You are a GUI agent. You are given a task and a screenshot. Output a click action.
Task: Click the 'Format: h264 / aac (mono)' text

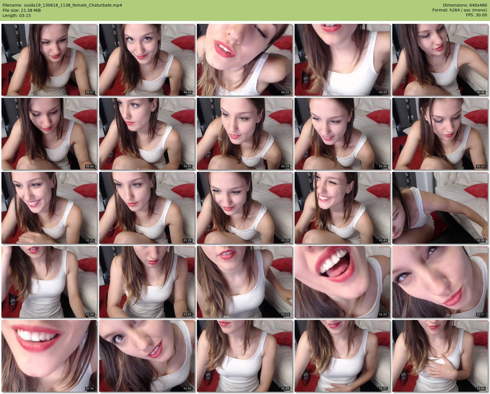pyautogui.click(x=460, y=10)
